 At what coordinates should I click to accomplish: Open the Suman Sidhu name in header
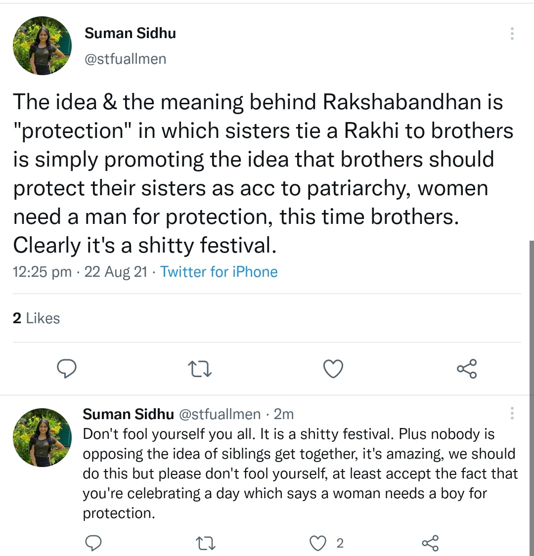click(130, 33)
